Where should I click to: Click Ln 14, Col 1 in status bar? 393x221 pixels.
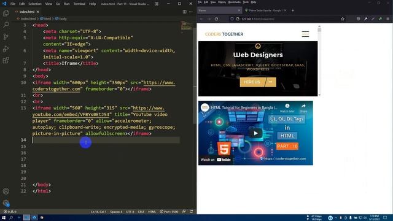99,212
